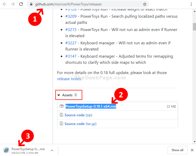This screenshot has width=196, height=156.
Task: Open issue #3147 link
Action: [x=71, y=56]
